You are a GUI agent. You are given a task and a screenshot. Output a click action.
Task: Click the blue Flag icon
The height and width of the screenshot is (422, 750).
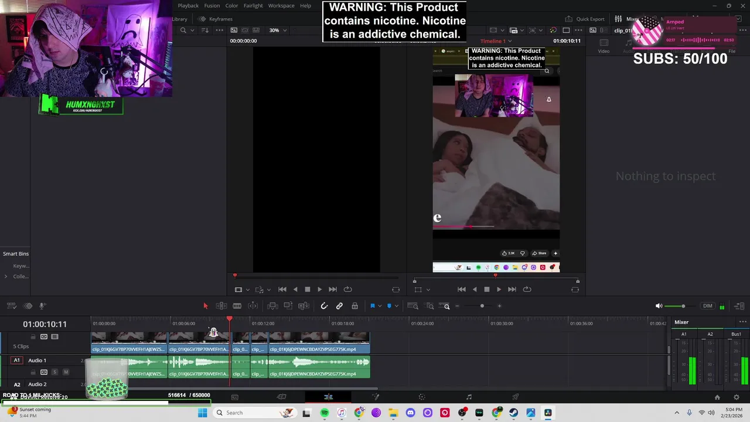[x=372, y=306]
